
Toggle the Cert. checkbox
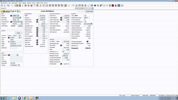tap(18, 36)
